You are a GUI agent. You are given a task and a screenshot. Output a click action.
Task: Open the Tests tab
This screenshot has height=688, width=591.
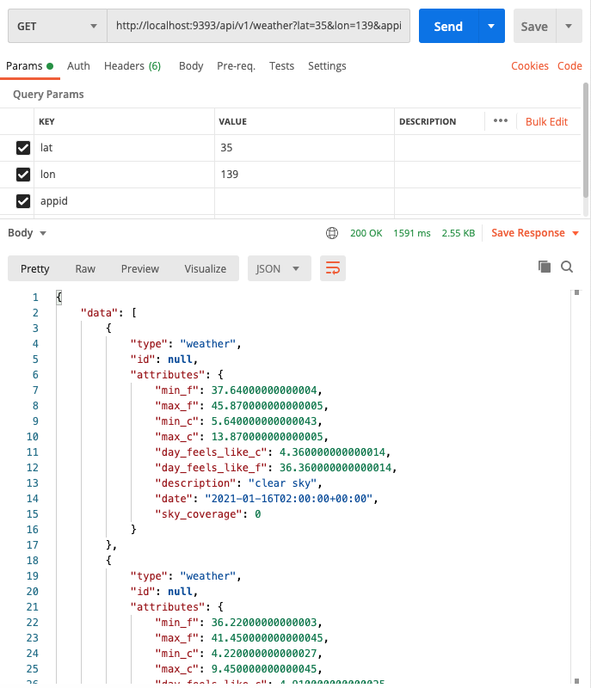(281, 65)
